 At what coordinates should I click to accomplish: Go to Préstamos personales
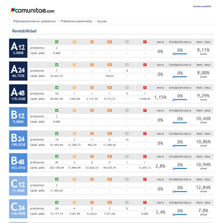pos(76,21)
